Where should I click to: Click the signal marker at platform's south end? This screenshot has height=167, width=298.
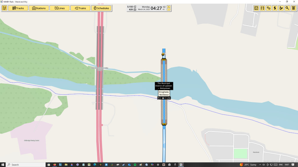pyautogui.click(x=164, y=124)
